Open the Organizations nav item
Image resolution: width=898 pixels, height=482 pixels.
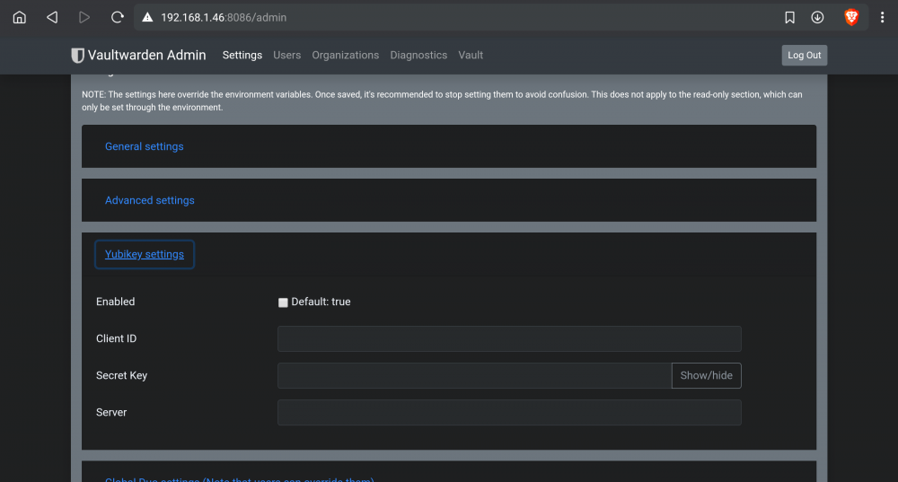[346, 55]
